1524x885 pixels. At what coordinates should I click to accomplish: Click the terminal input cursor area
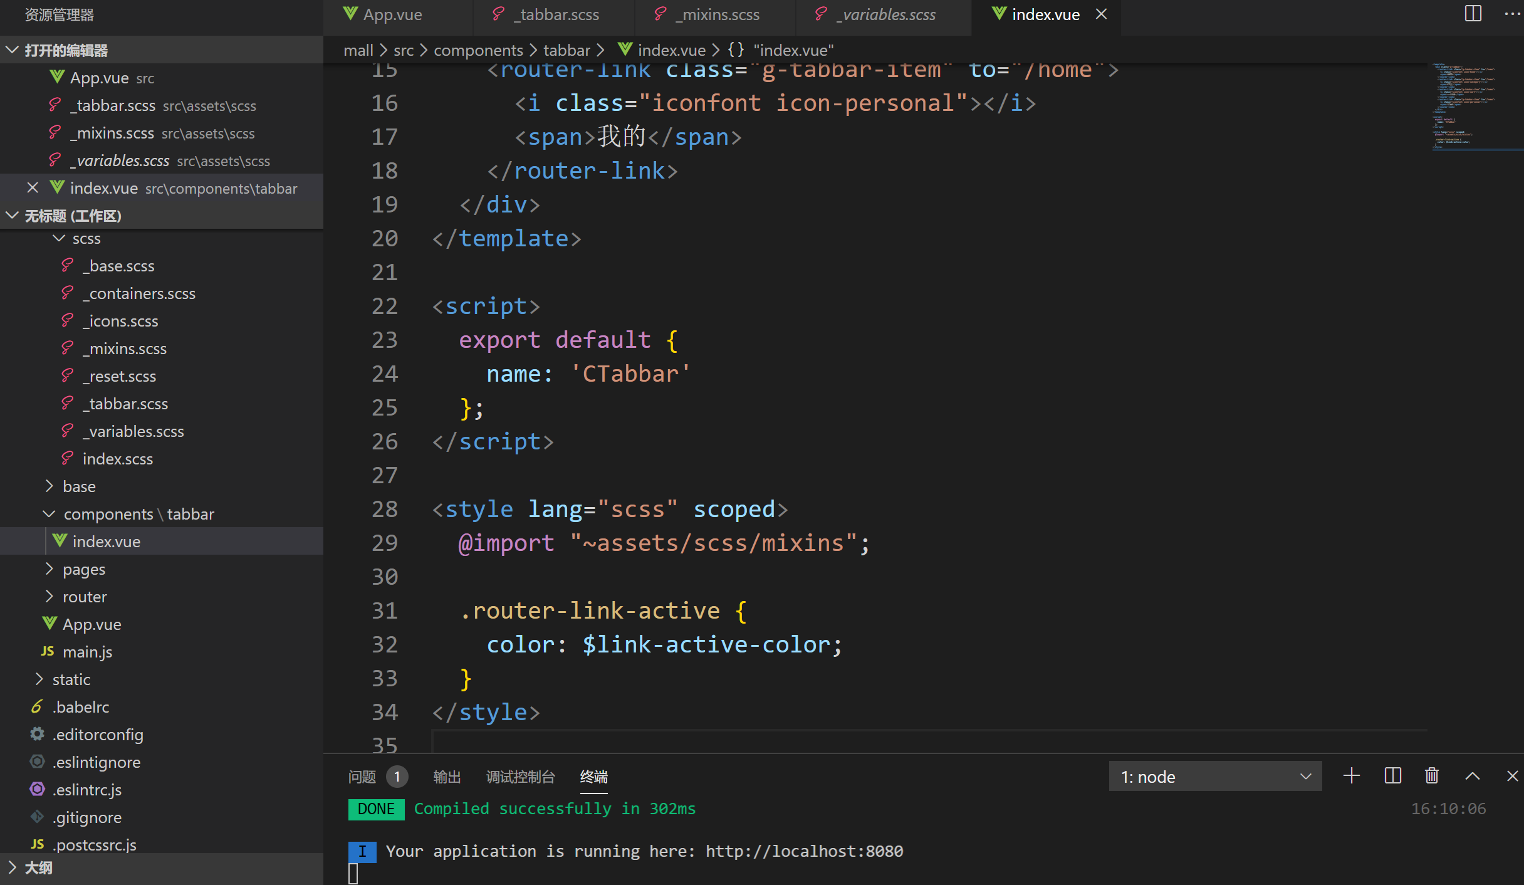coord(353,873)
